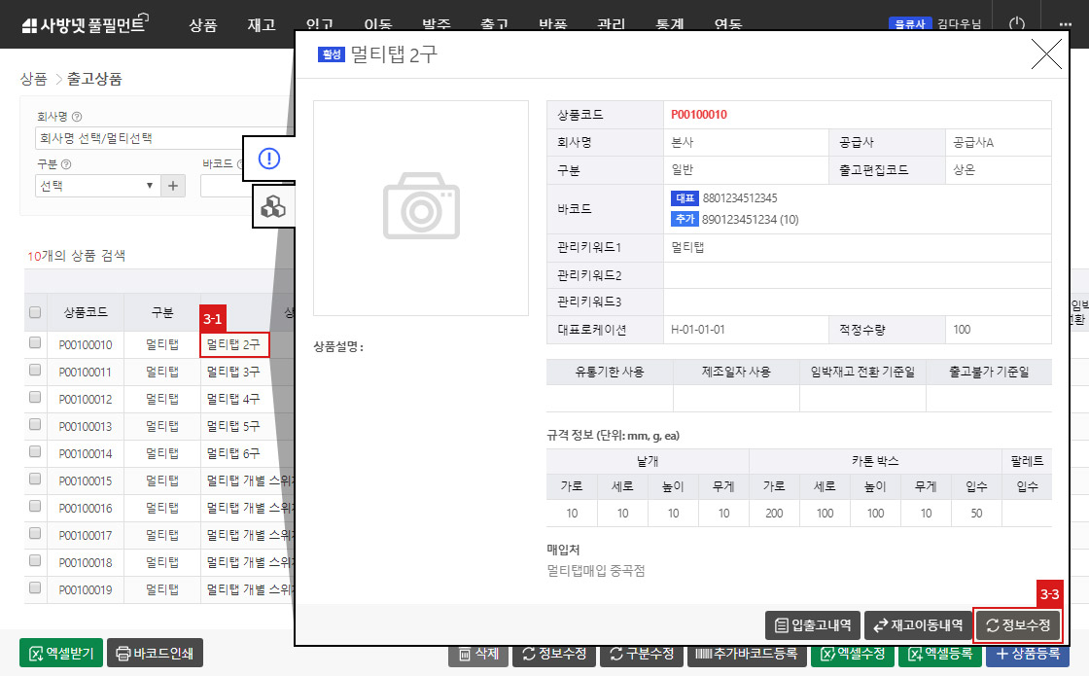Toggle the select-all checkbox in table header
The width and height of the screenshot is (1089, 676).
pos(36,312)
